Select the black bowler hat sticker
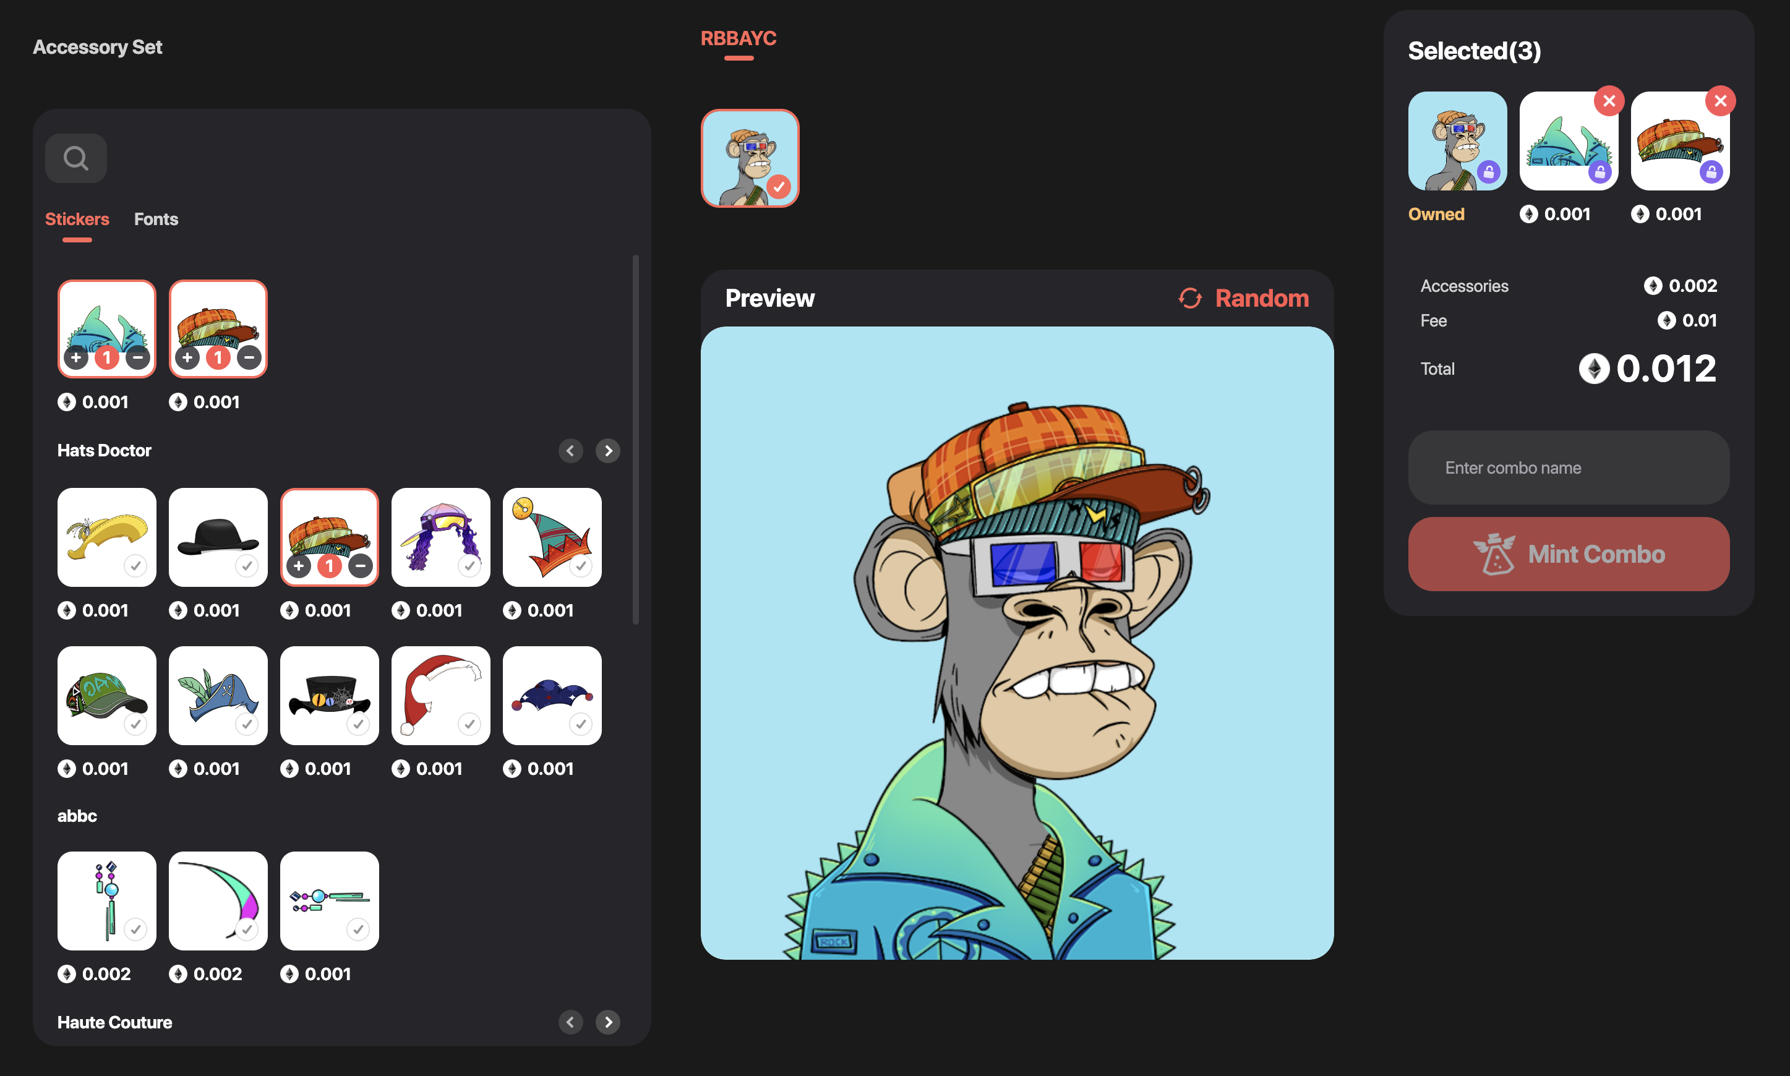The image size is (1790, 1076). pyautogui.click(x=218, y=537)
